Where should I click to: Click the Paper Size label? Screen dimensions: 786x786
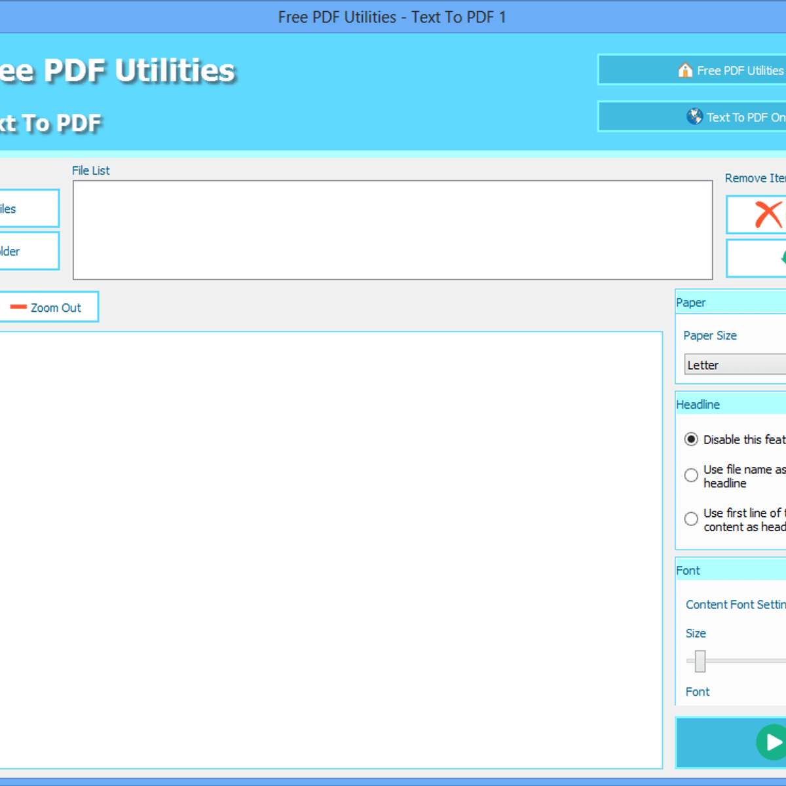710,335
